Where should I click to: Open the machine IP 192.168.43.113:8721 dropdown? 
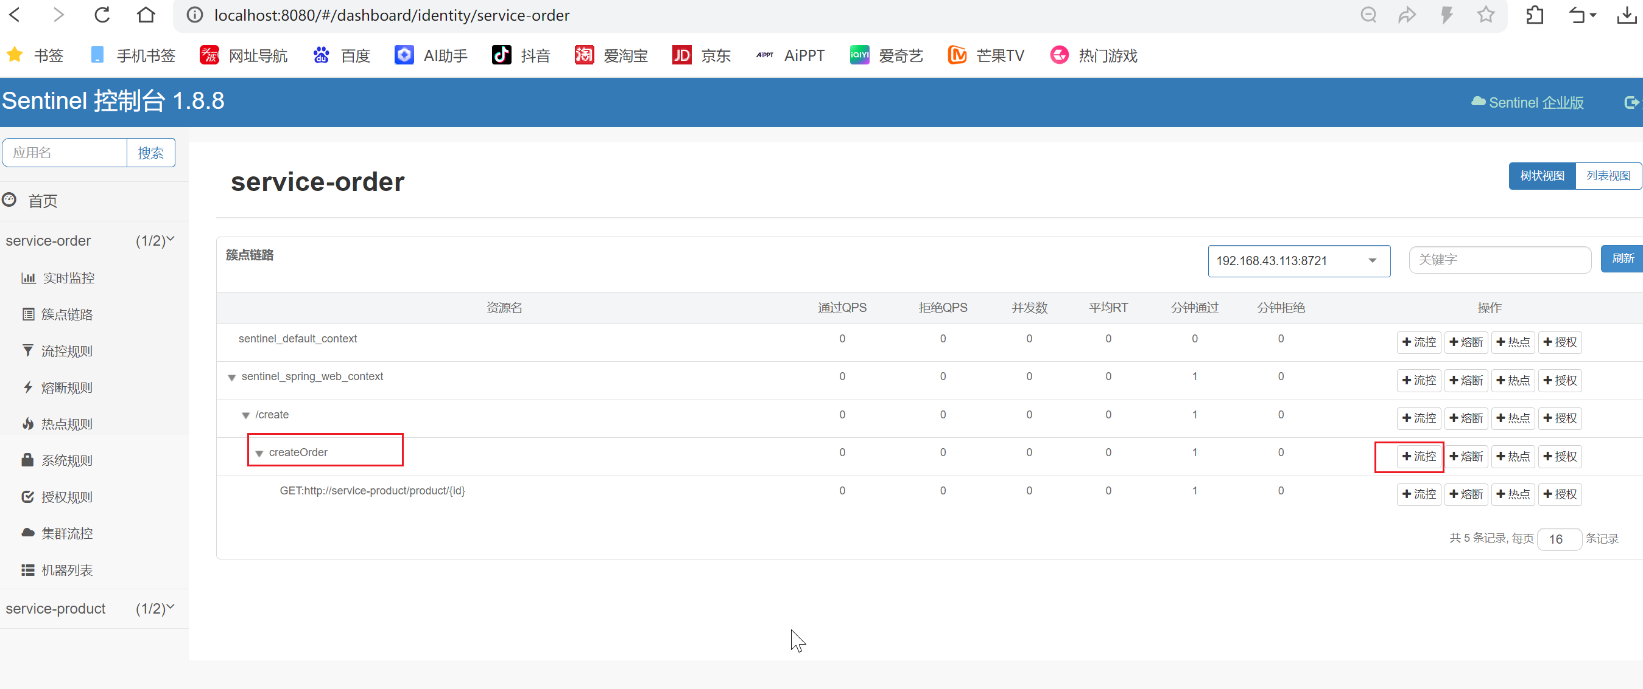[1298, 260]
